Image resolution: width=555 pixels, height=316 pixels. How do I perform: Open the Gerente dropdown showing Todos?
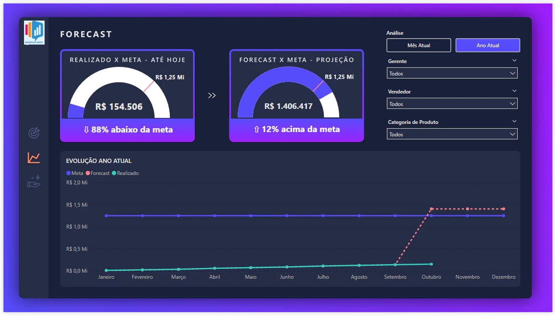click(452, 73)
